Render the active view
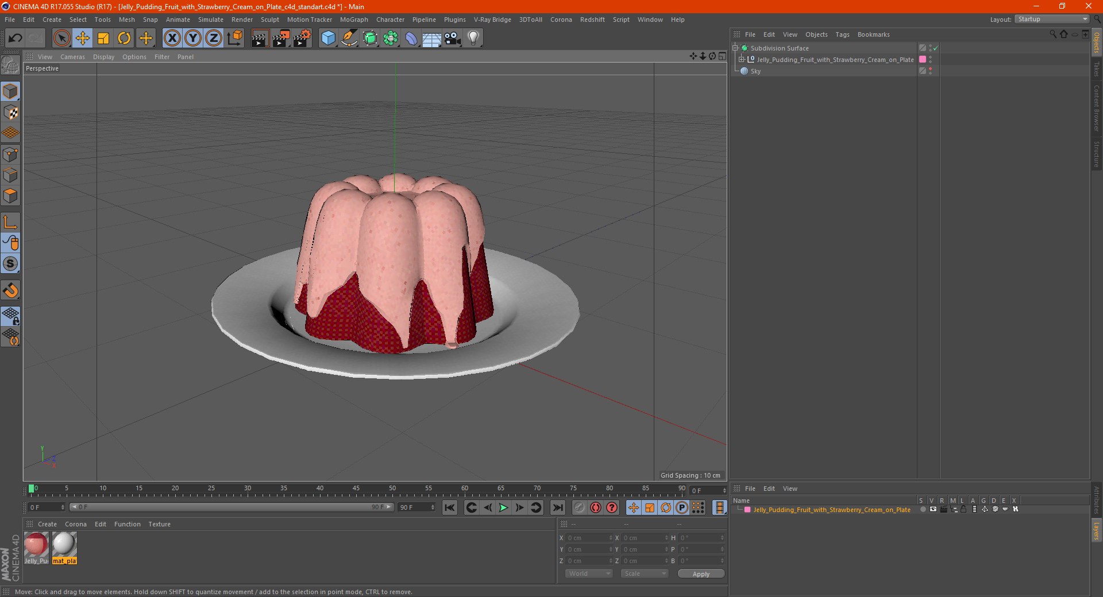1103x597 pixels. (260, 38)
